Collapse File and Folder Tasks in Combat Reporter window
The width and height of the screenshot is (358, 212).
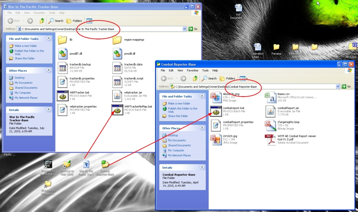pos(202,96)
